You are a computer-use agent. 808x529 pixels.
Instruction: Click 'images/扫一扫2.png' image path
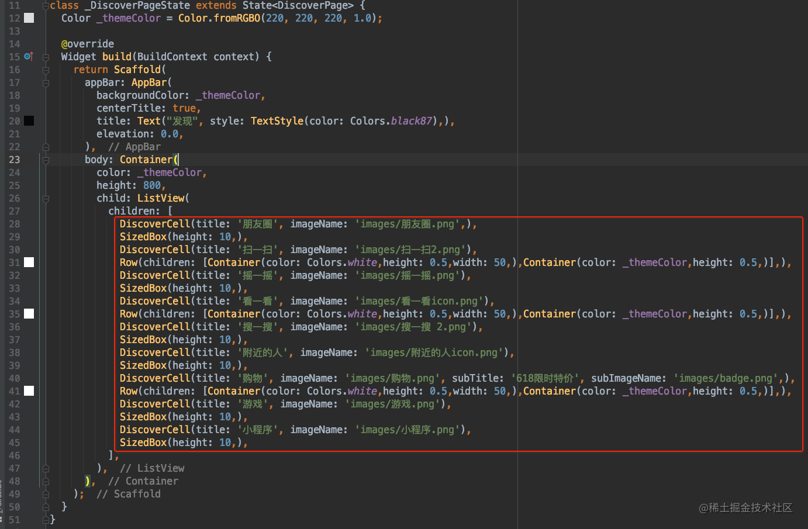[410, 250]
